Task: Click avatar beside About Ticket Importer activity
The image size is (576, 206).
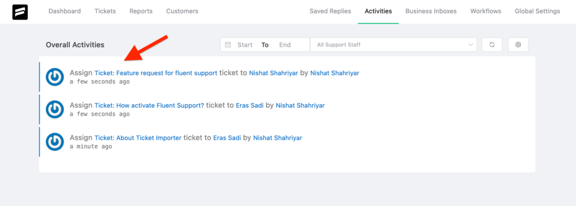Action: click(55, 141)
